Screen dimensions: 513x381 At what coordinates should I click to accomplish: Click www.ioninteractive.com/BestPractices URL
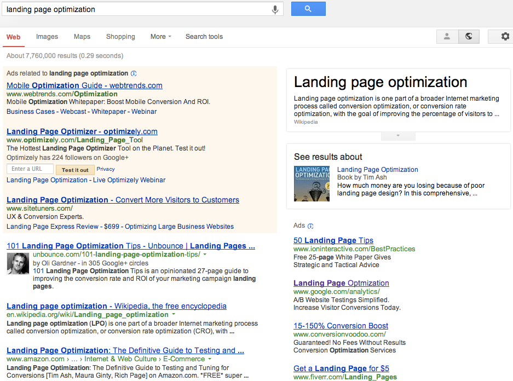[x=354, y=249]
